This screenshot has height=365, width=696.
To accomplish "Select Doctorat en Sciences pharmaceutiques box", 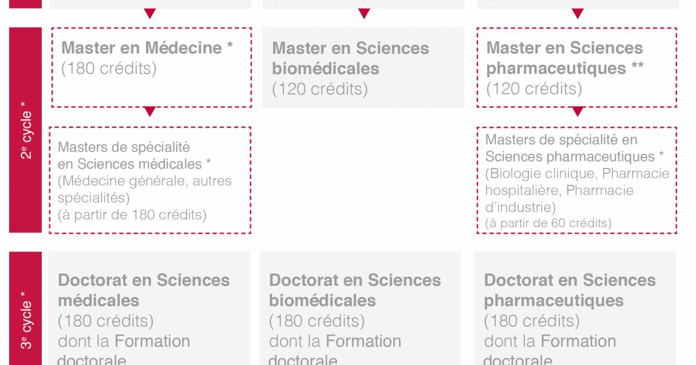I will (575, 308).
